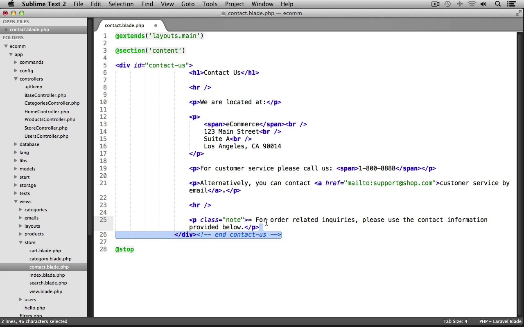Change Tab Size: 4 in status bar
Viewport: 524px width, 327px height.
point(455,321)
